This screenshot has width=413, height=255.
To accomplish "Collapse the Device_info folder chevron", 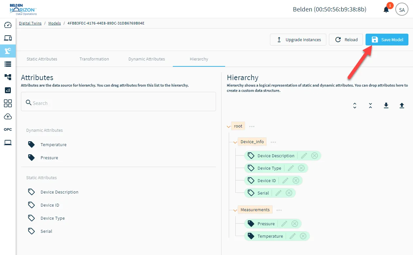I will [235, 142].
